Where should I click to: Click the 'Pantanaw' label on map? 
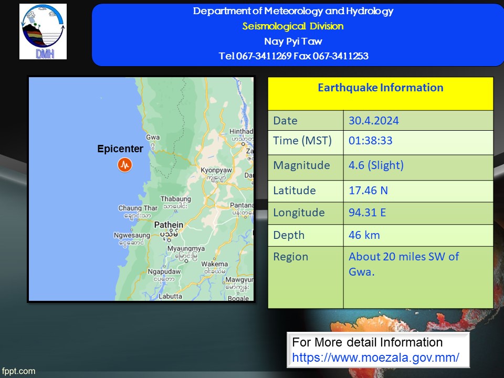(x=241, y=205)
